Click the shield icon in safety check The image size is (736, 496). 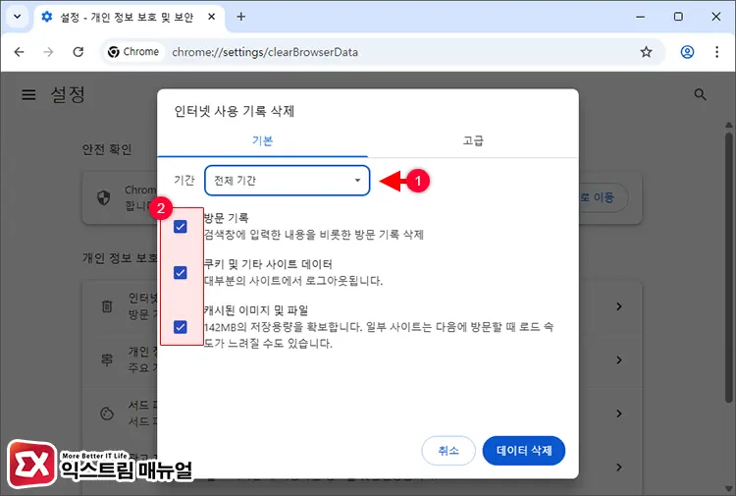tap(104, 197)
